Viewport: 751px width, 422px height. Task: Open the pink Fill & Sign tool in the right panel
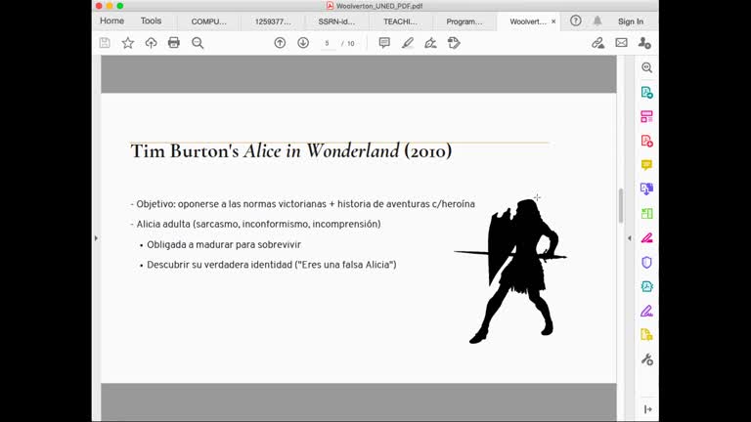(646, 237)
